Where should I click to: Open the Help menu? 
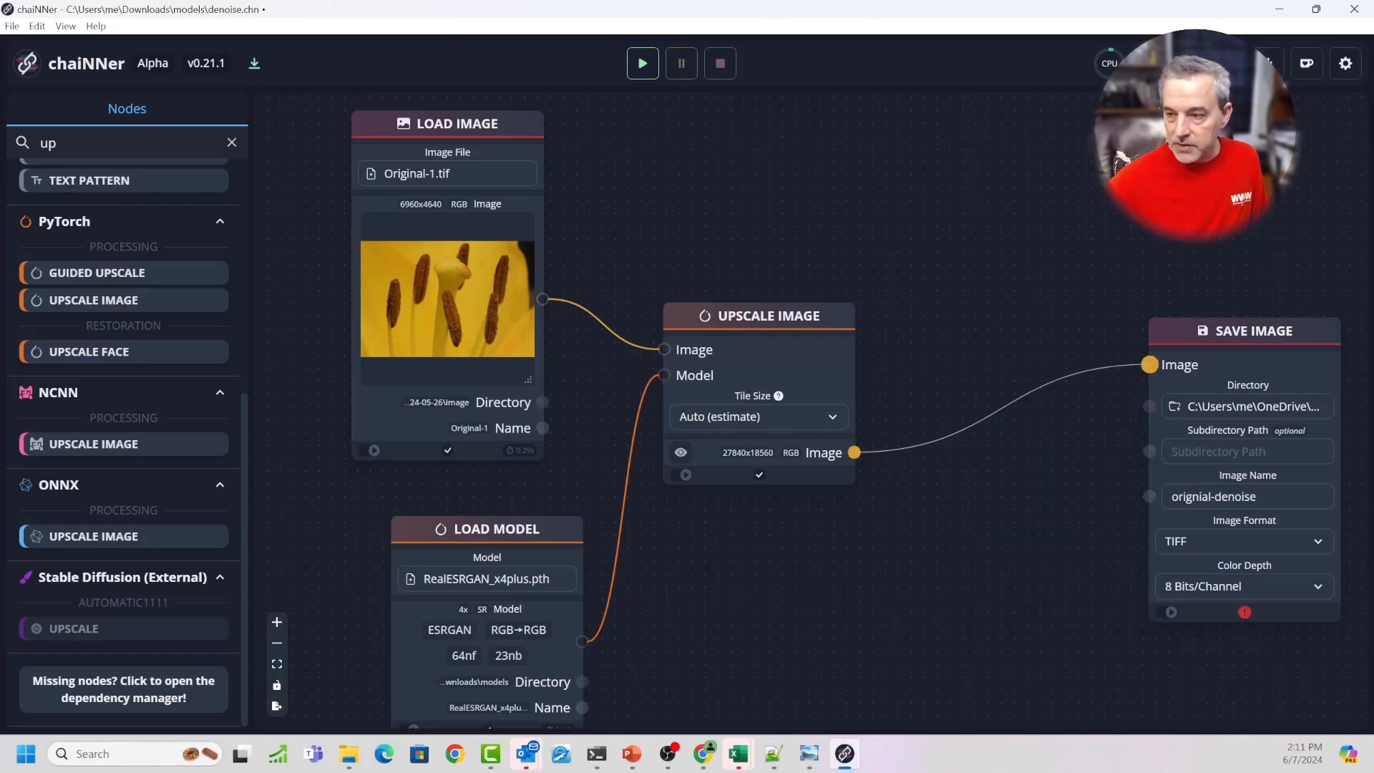tap(96, 26)
